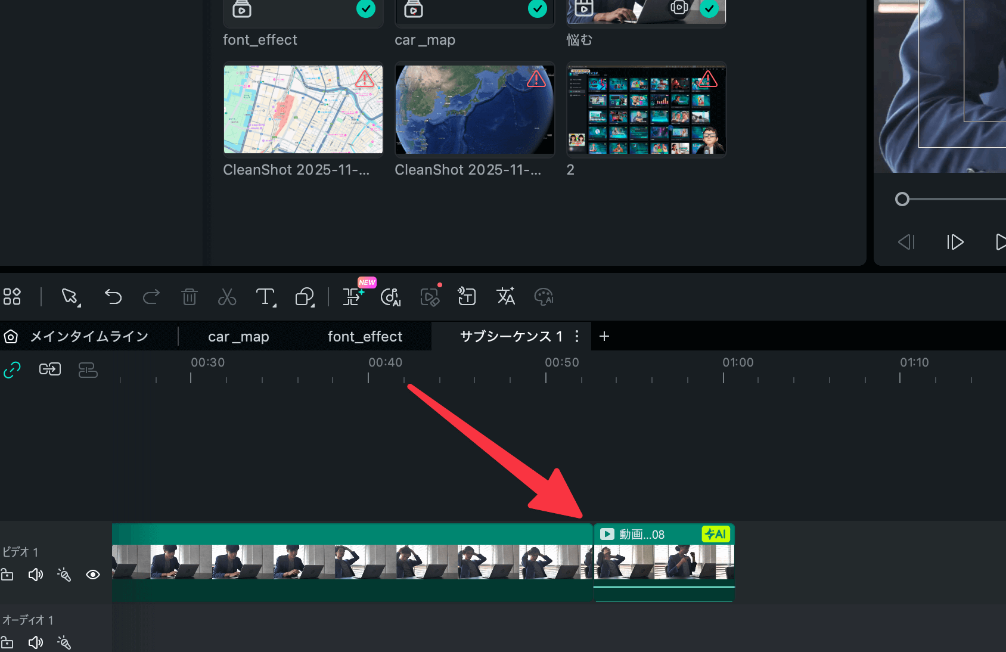The image size is (1006, 652).
Task: Hide the ビデオ 1 track with eye icon
Action: point(93,575)
